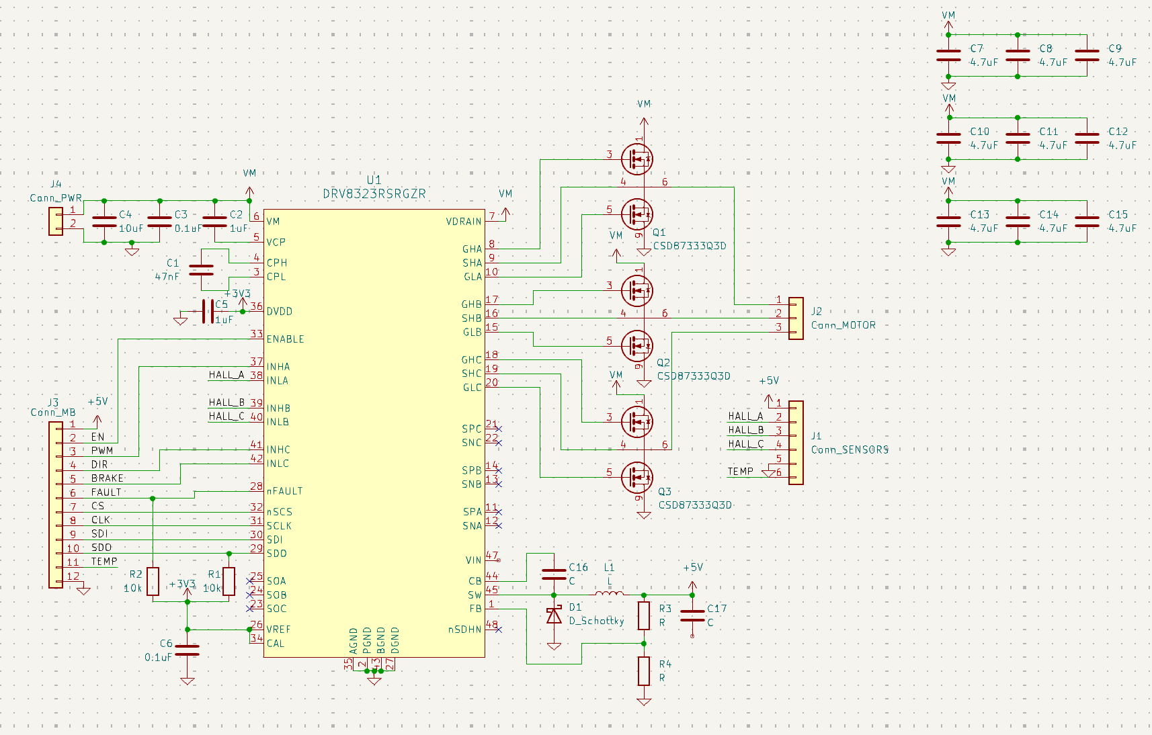Screen dimensions: 1152x735
Task: Select the C5 1uF capacitor symbol
Action: [x=208, y=312]
